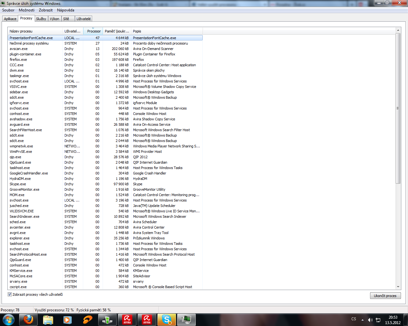This screenshot has width=408, height=326.
Task: Select the dwm.exe process
Action: coord(105,70)
